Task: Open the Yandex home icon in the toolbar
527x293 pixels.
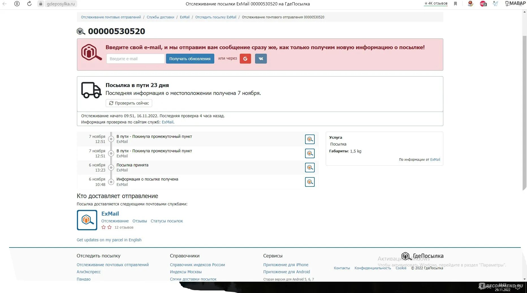Action: (17, 4)
